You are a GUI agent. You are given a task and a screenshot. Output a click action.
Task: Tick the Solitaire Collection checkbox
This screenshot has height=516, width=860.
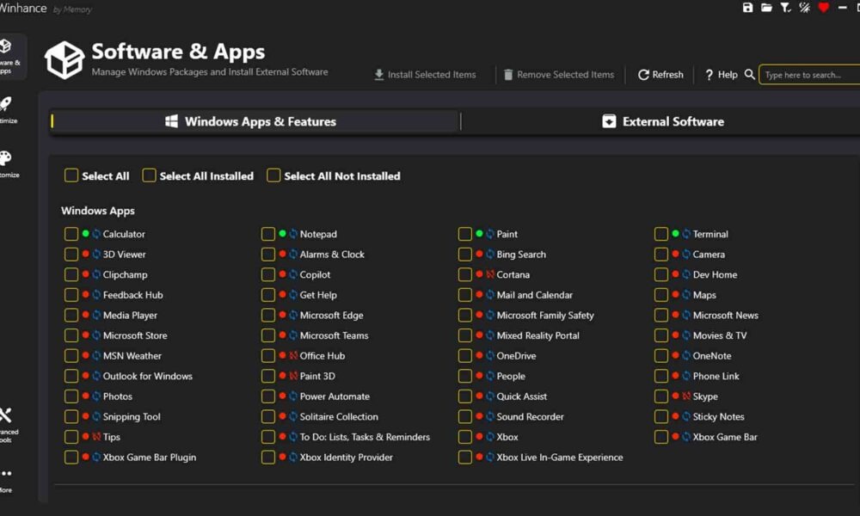tap(268, 417)
